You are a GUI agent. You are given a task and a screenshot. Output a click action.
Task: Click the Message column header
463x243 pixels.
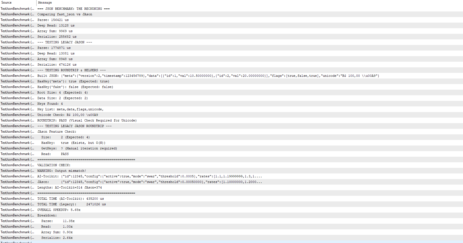click(250, 3)
